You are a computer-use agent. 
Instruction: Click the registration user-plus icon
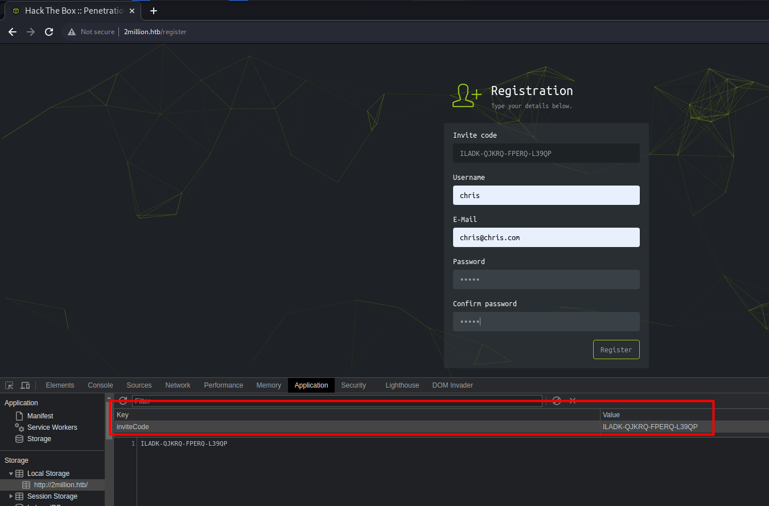tap(467, 96)
